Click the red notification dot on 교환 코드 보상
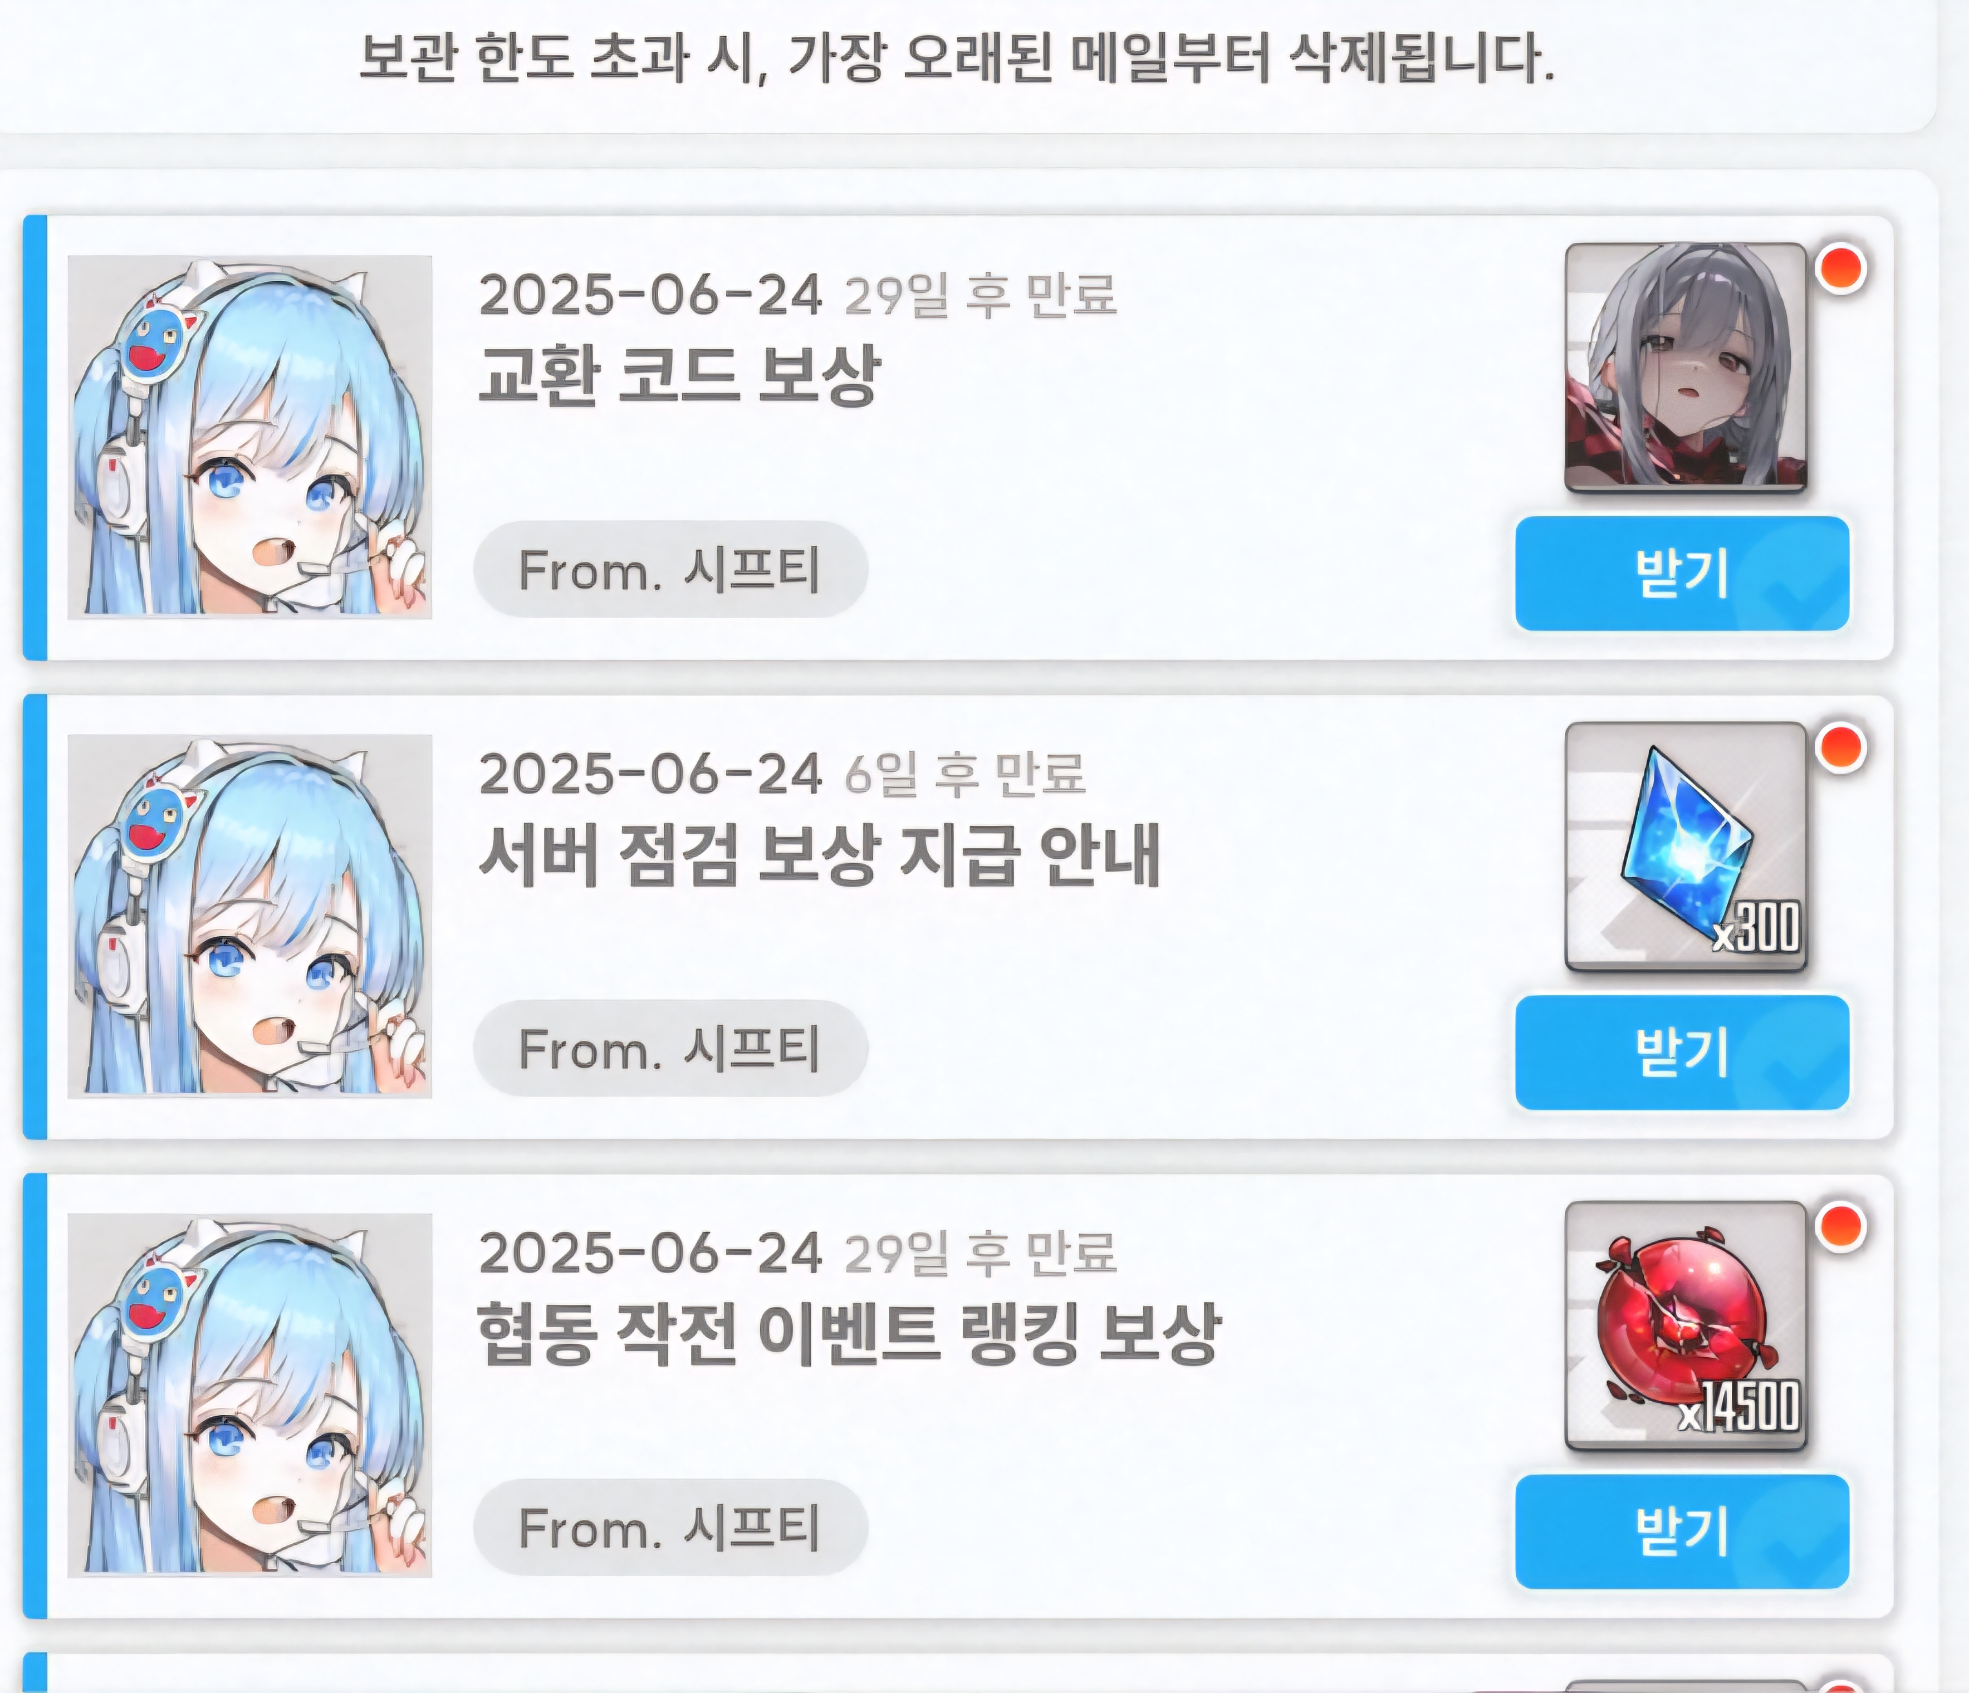Image resolution: width=1969 pixels, height=1693 pixels. pos(1841,268)
